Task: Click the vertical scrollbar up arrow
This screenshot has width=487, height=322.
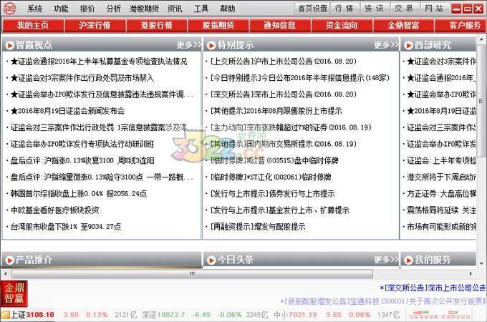Action: tap(481, 39)
